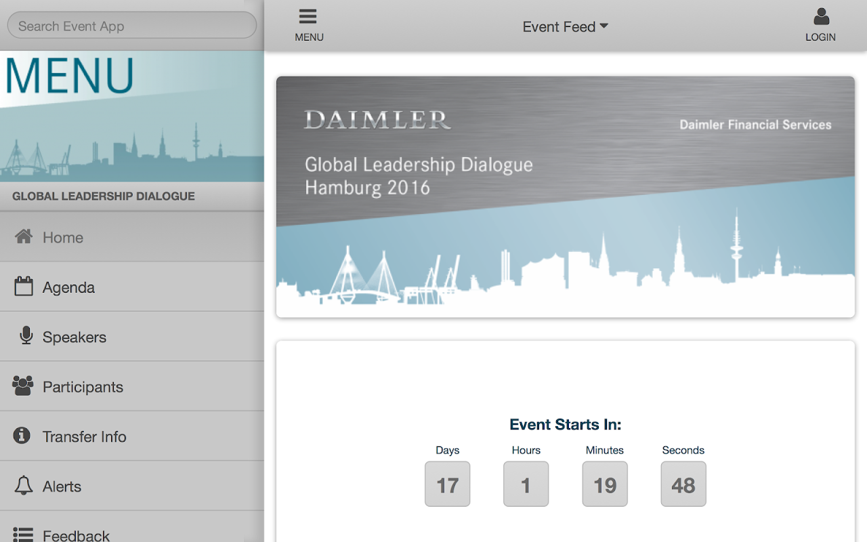Tap the Minutes countdown box showing 19
The image size is (867, 542).
[x=605, y=484]
